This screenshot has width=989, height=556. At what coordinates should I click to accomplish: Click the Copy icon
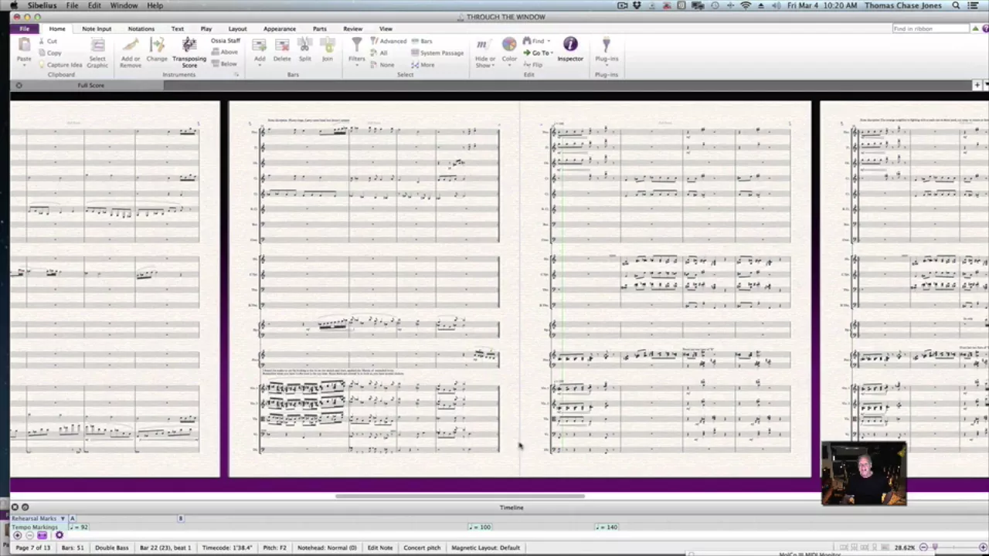click(x=42, y=53)
